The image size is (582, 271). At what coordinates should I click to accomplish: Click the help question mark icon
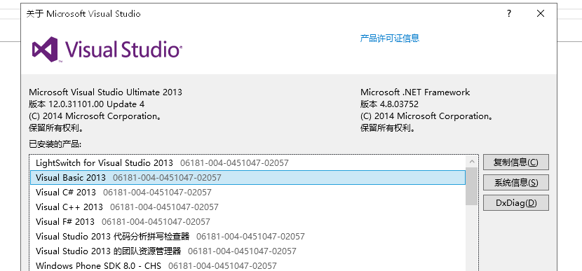tap(509, 14)
